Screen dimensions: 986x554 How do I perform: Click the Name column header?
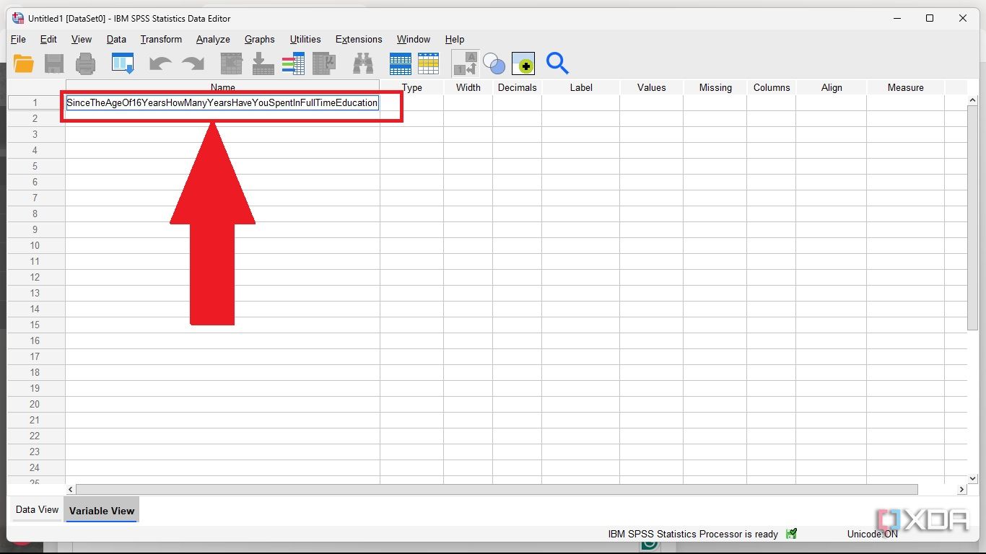222,87
